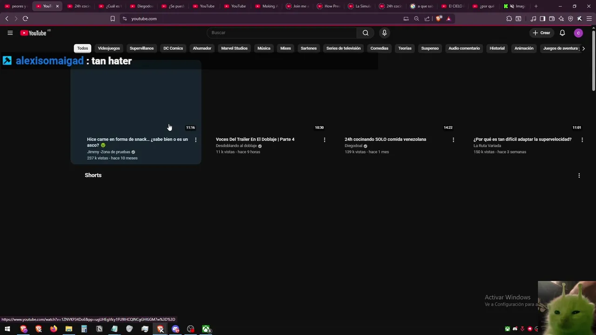596x335 pixels.
Task: Select the DC Comics filter chip
Action: click(173, 48)
